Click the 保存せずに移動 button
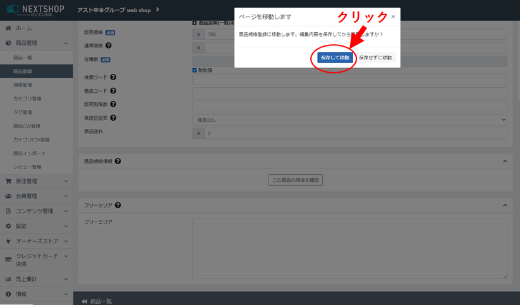 click(375, 57)
